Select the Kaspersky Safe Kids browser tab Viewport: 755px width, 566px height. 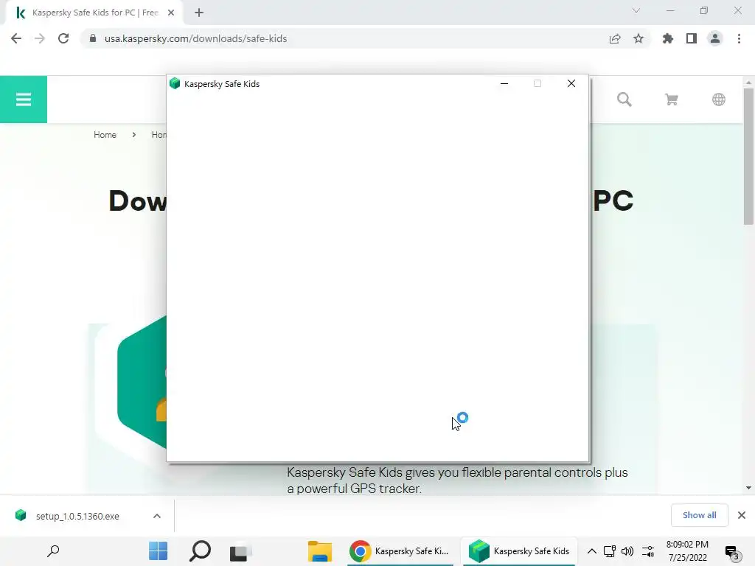tap(94, 13)
